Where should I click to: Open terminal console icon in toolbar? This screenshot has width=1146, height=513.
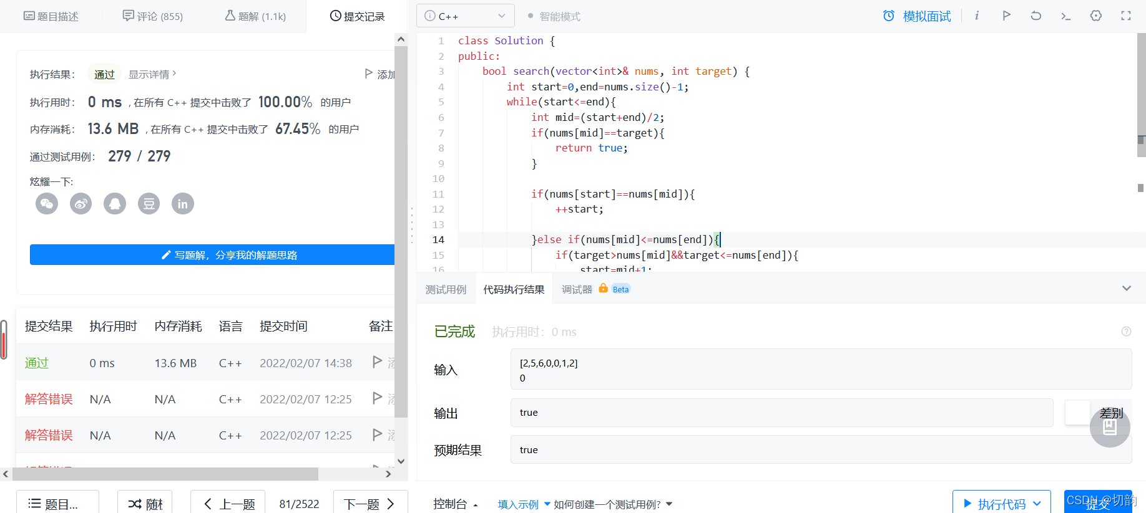click(x=1065, y=16)
